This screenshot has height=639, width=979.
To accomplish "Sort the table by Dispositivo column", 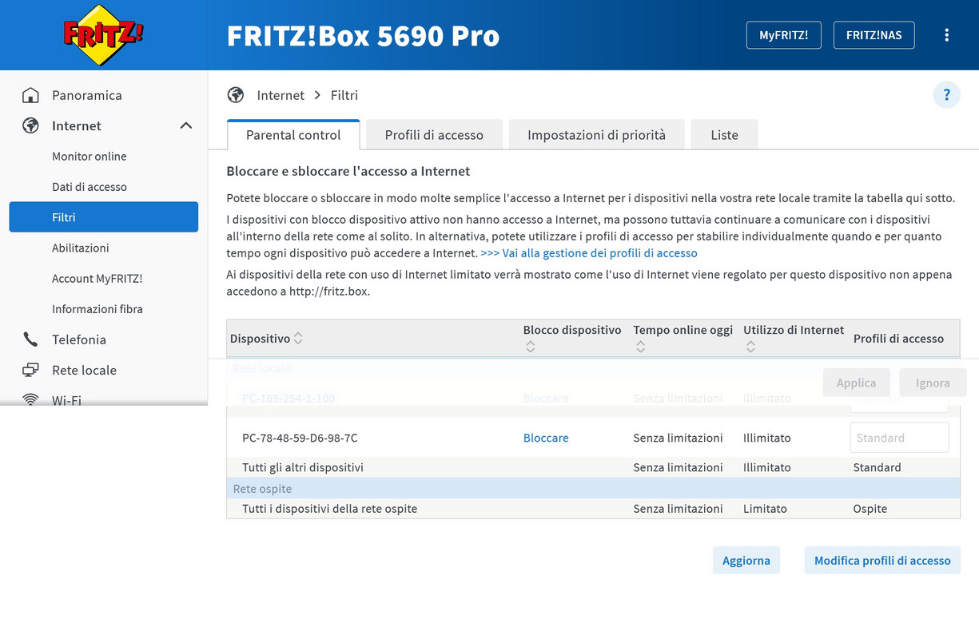I will coord(298,339).
